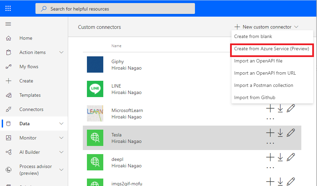
Task: Open the Home page
Action: pos(26,38)
